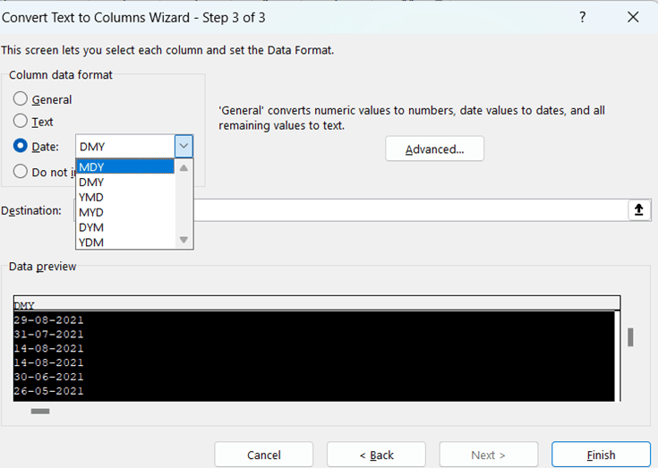The width and height of the screenshot is (658, 468).
Task: Select the Date radio button
Action: (x=21, y=146)
